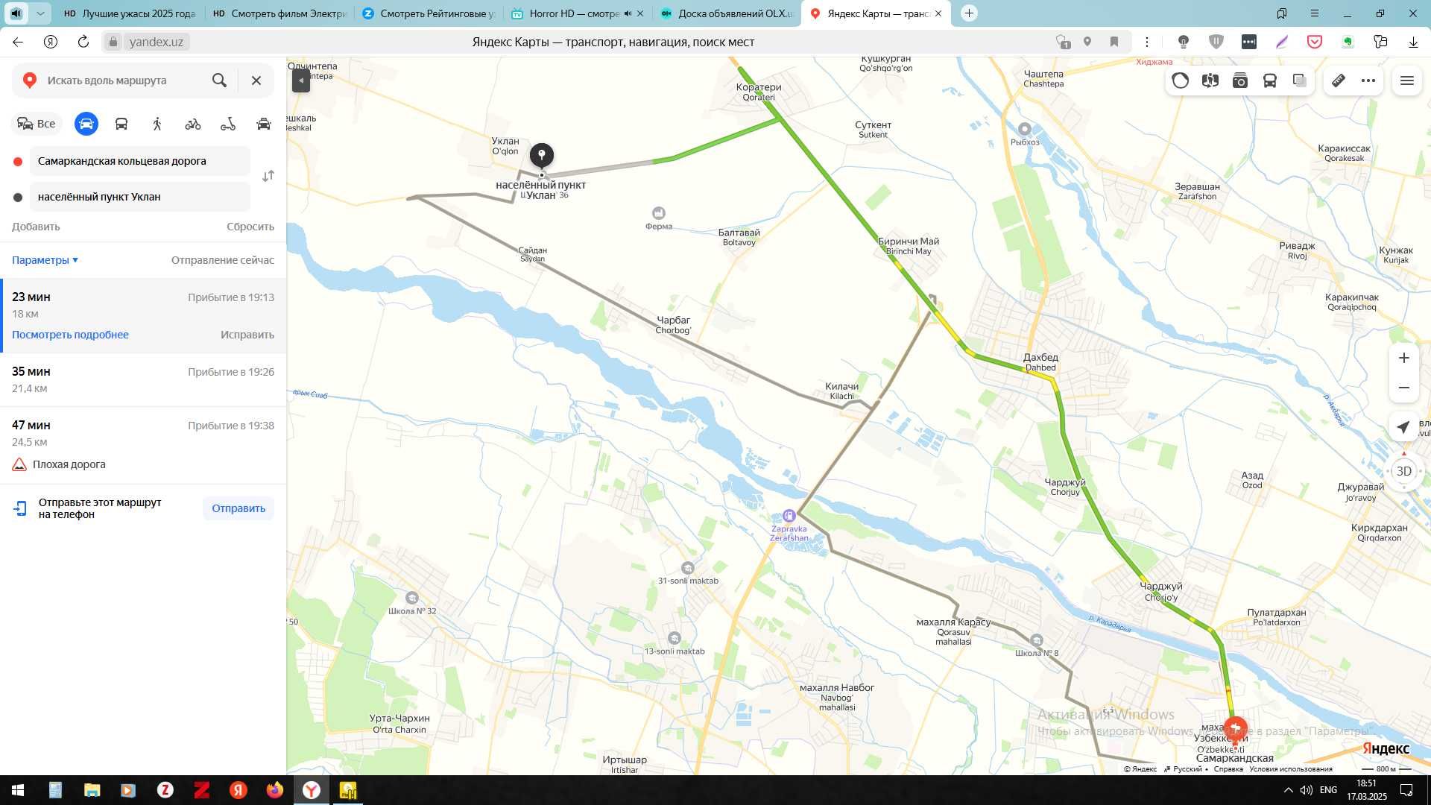The width and height of the screenshot is (1431, 805).
Task: Switch to 'Доска объявлений OLX' tab
Action: (x=727, y=13)
